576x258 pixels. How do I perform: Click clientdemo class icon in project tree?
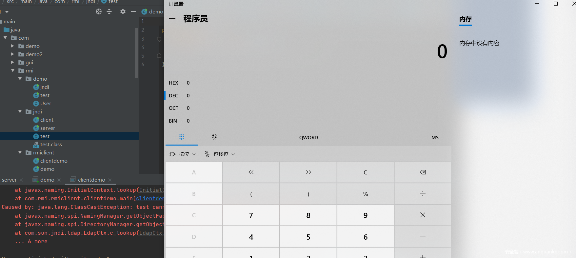coord(36,161)
